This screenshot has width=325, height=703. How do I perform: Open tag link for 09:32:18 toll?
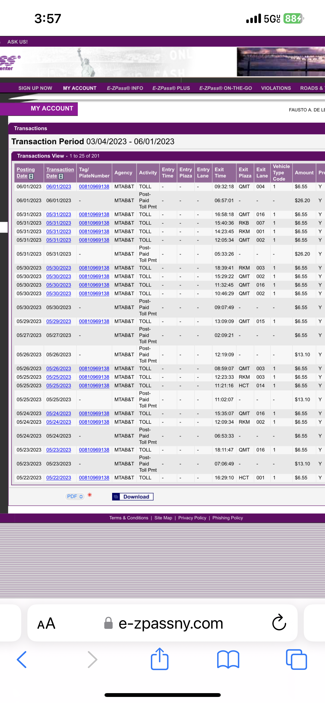(x=94, y=187)
